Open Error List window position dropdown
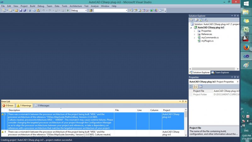The height and width of the screenshot is (142, 252). tap(180, 101)
